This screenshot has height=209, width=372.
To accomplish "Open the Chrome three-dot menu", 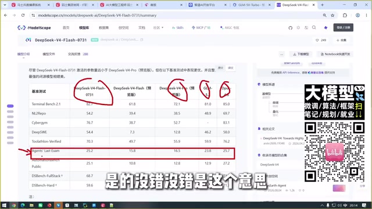I will (x=366, y=15).
